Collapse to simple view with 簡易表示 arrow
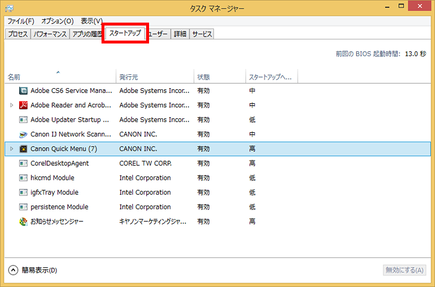Viewport: 435px width, 287px height. (x=13, y=270)
